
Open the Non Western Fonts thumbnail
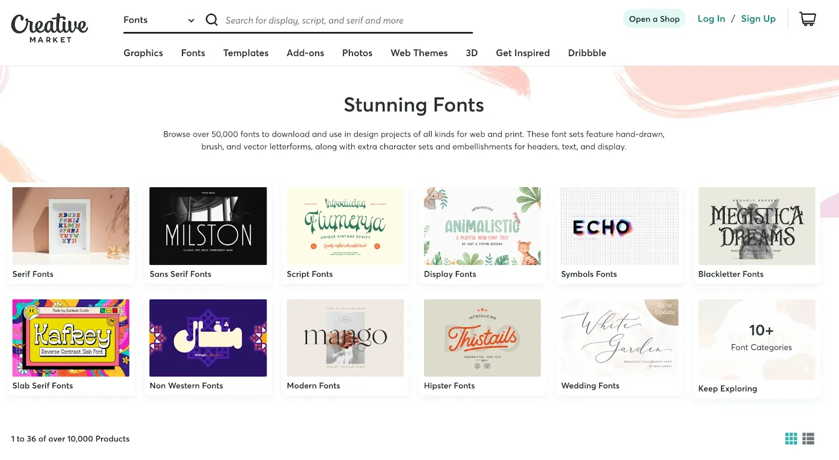pos(208,338)
